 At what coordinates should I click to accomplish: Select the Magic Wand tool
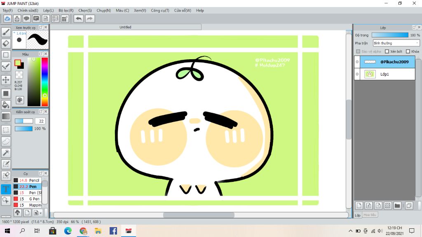pyautogui.click(x=6, y=153)
